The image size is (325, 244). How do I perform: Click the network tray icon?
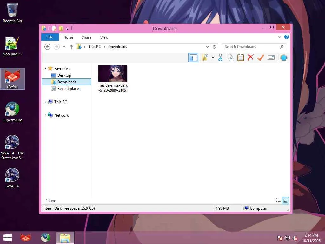pos(287,238)
